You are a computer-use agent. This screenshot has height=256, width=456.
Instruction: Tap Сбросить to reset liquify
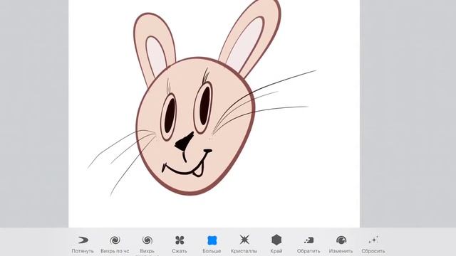pyautogui.click(x=373, y=245)
